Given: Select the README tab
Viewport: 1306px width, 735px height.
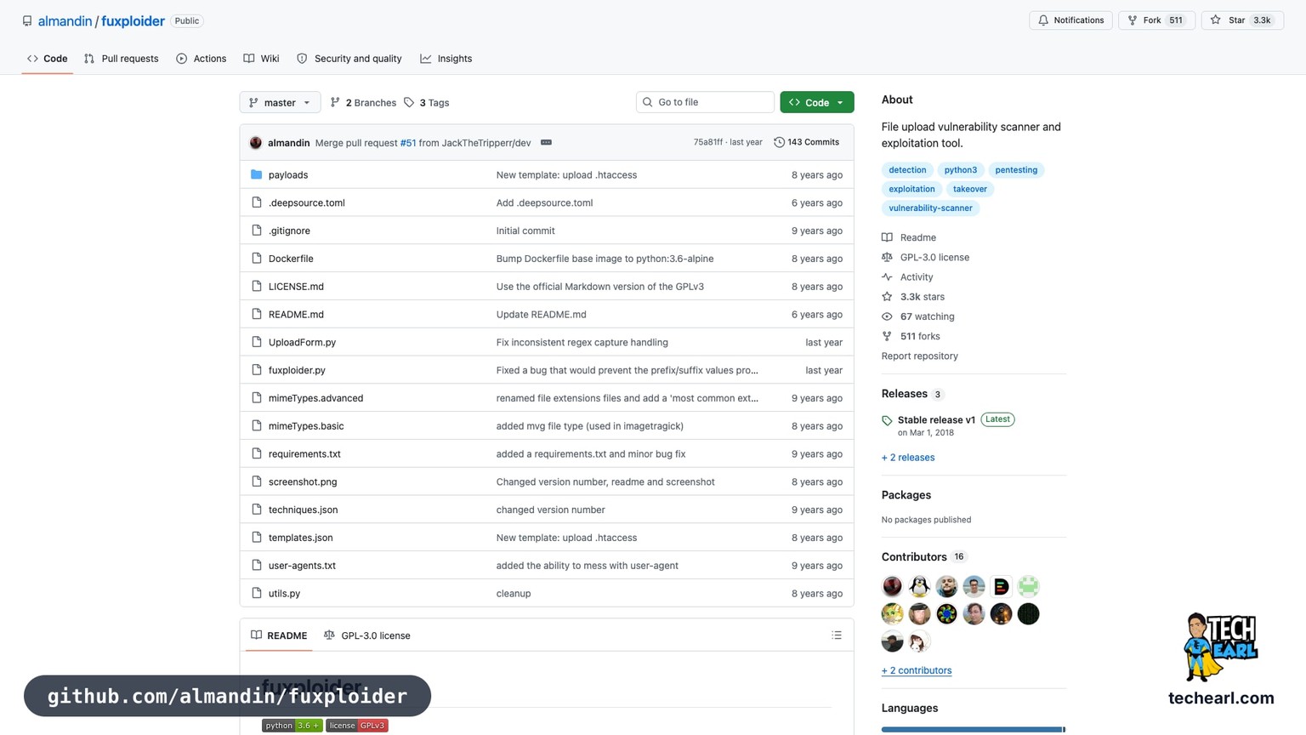Looking at the screenshot, I should click(279, 635).
